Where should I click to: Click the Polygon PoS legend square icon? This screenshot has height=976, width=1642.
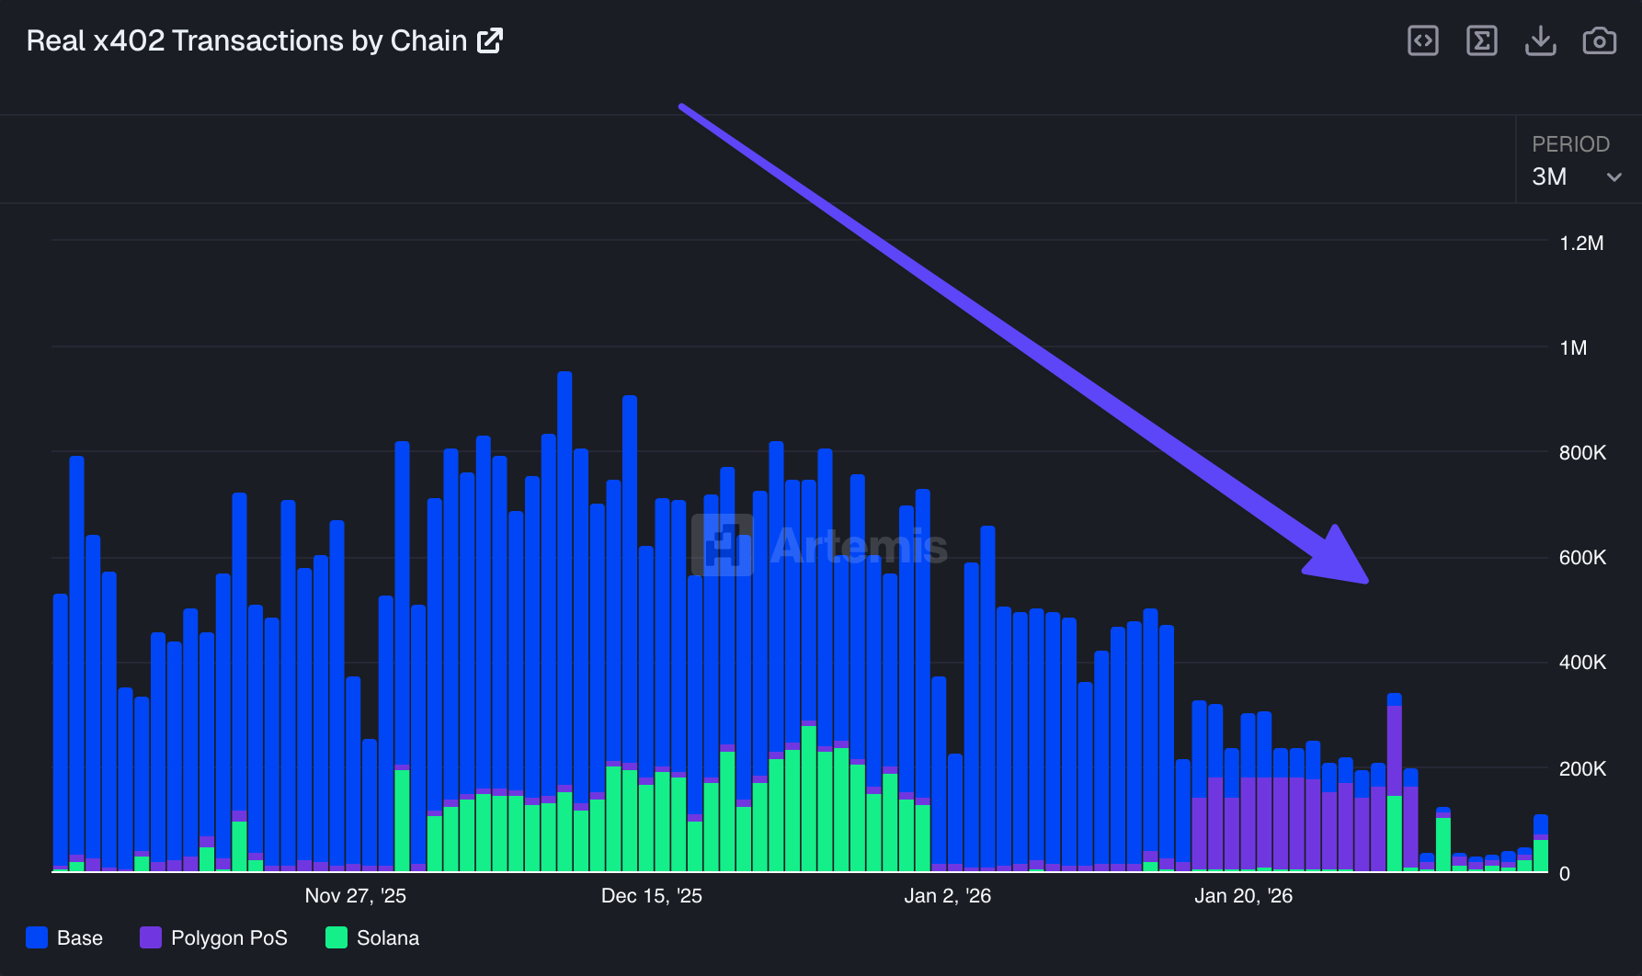pyautogui.click(x=150, y=937)
